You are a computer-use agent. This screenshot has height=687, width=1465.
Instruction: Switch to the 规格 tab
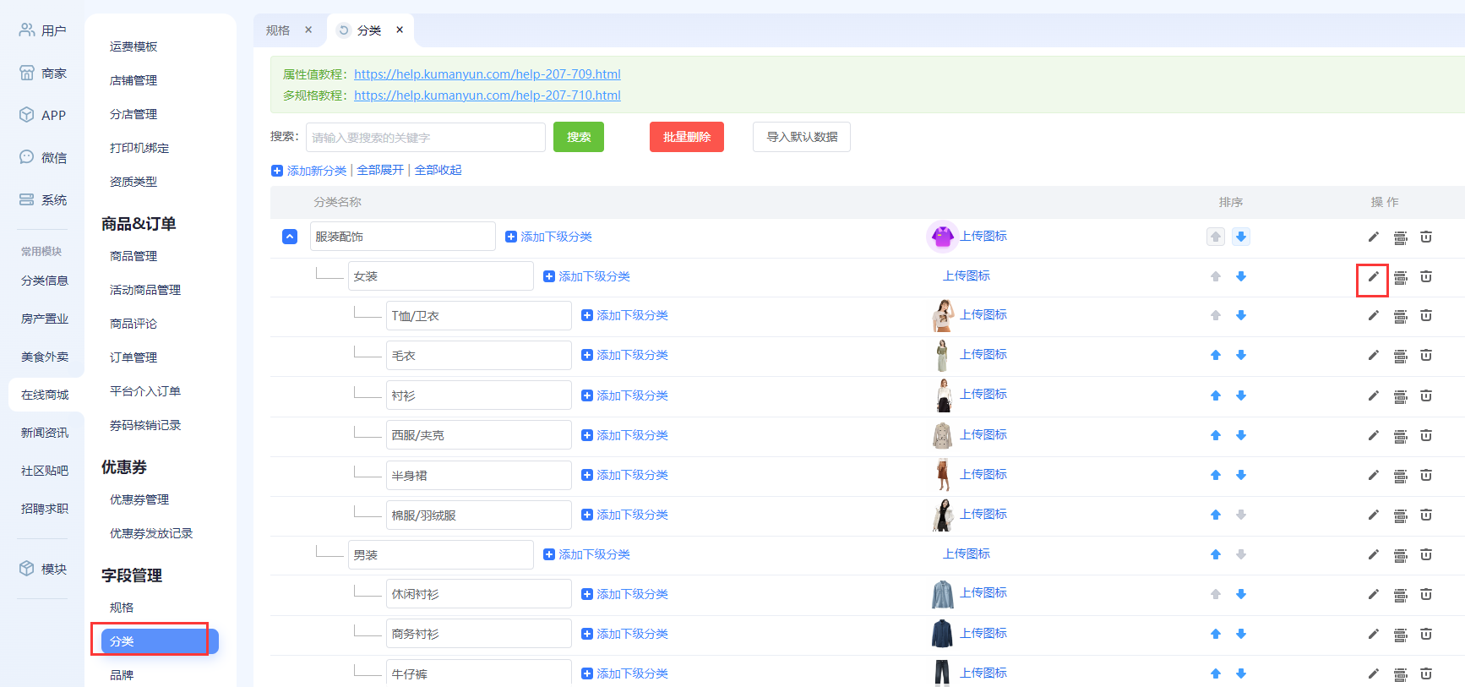point(278,30)
